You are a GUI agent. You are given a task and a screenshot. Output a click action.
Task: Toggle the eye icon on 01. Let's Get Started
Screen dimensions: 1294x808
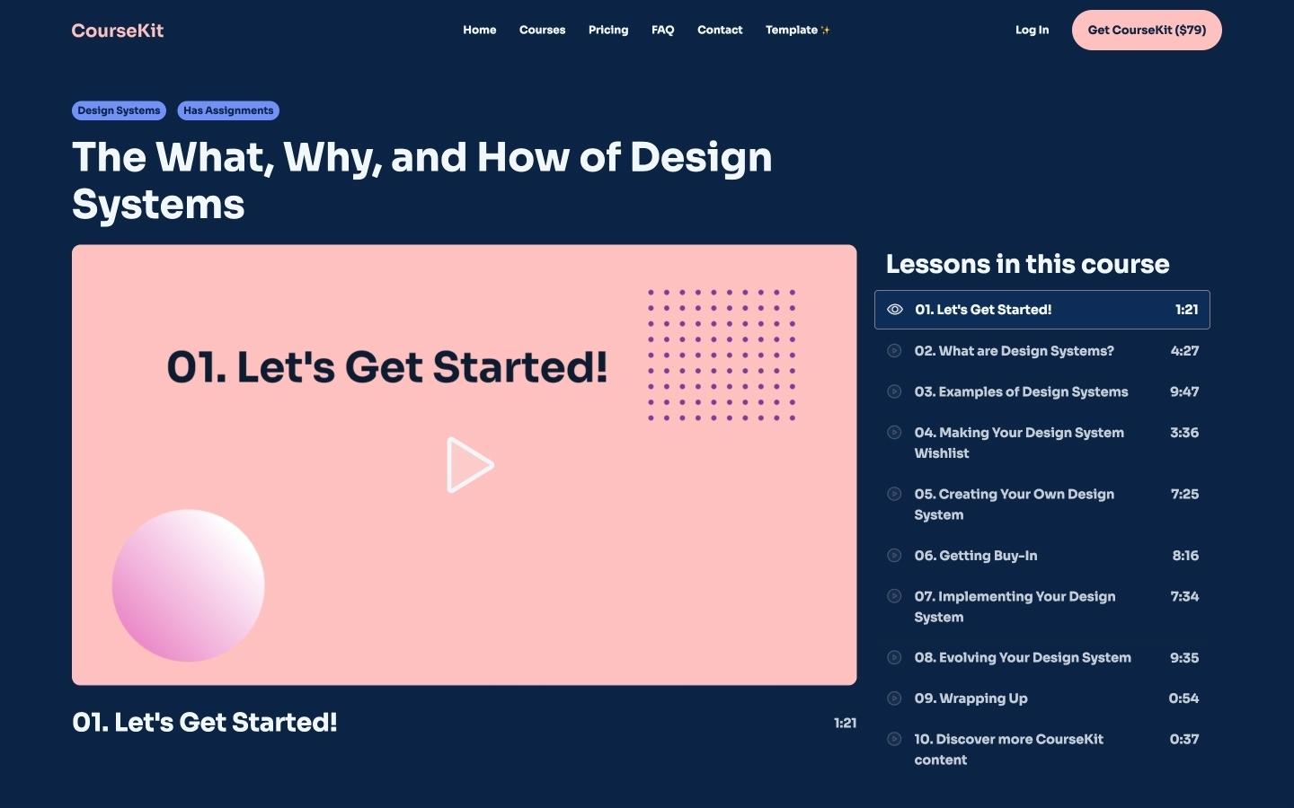click(895, 309)
